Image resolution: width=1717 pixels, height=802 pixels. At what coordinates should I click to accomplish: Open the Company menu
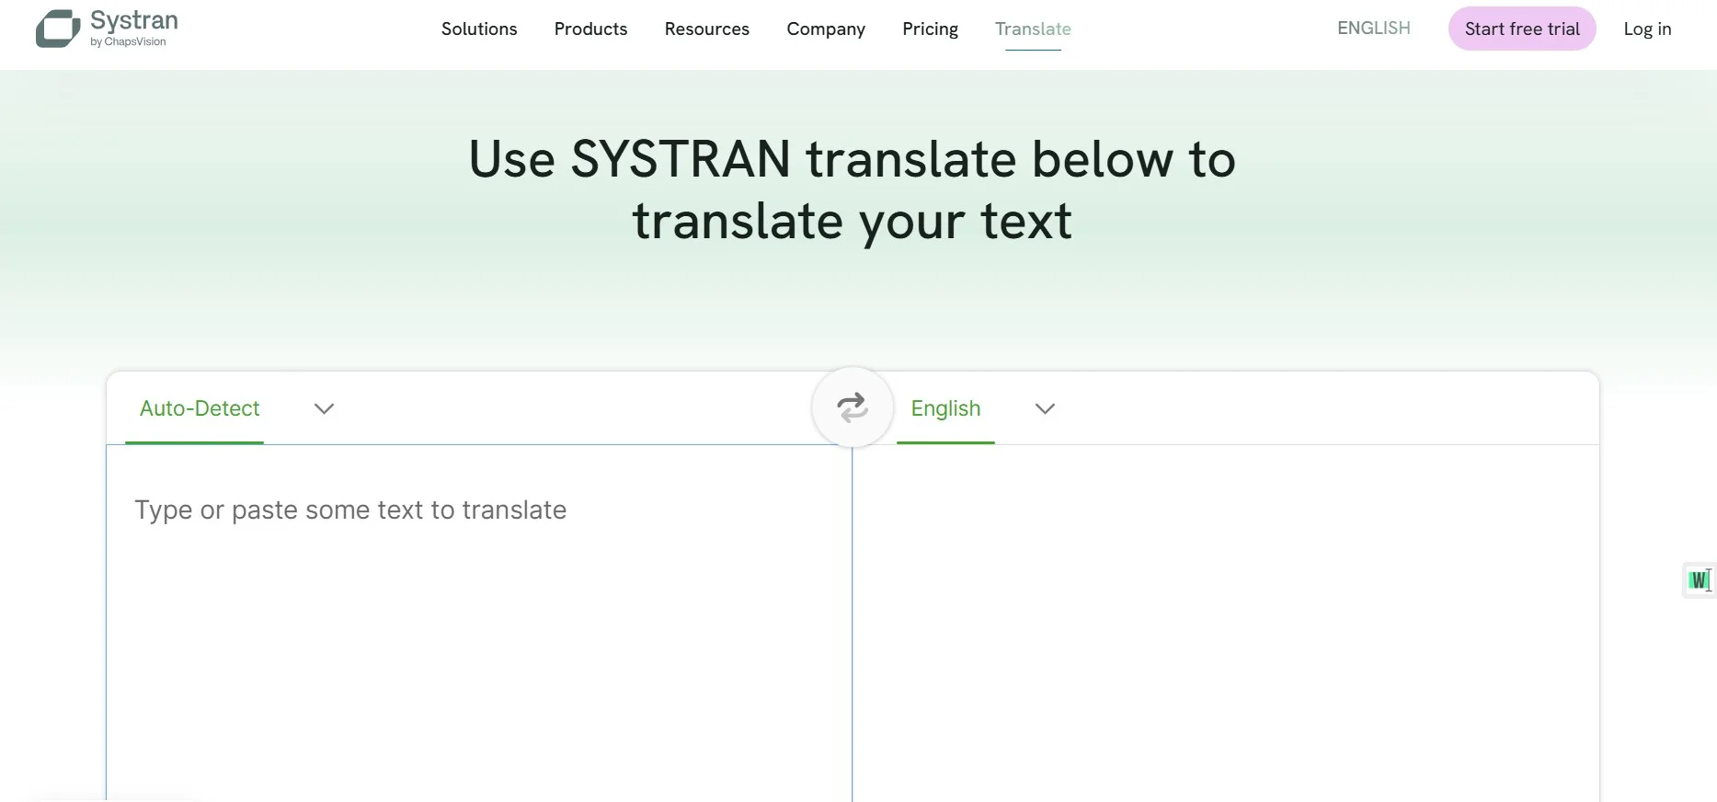[826, 29]
